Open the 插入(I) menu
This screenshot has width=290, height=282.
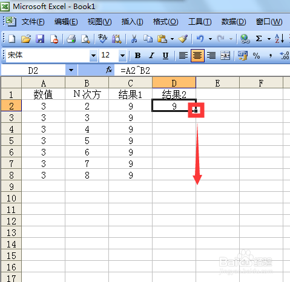coord(133,22)
